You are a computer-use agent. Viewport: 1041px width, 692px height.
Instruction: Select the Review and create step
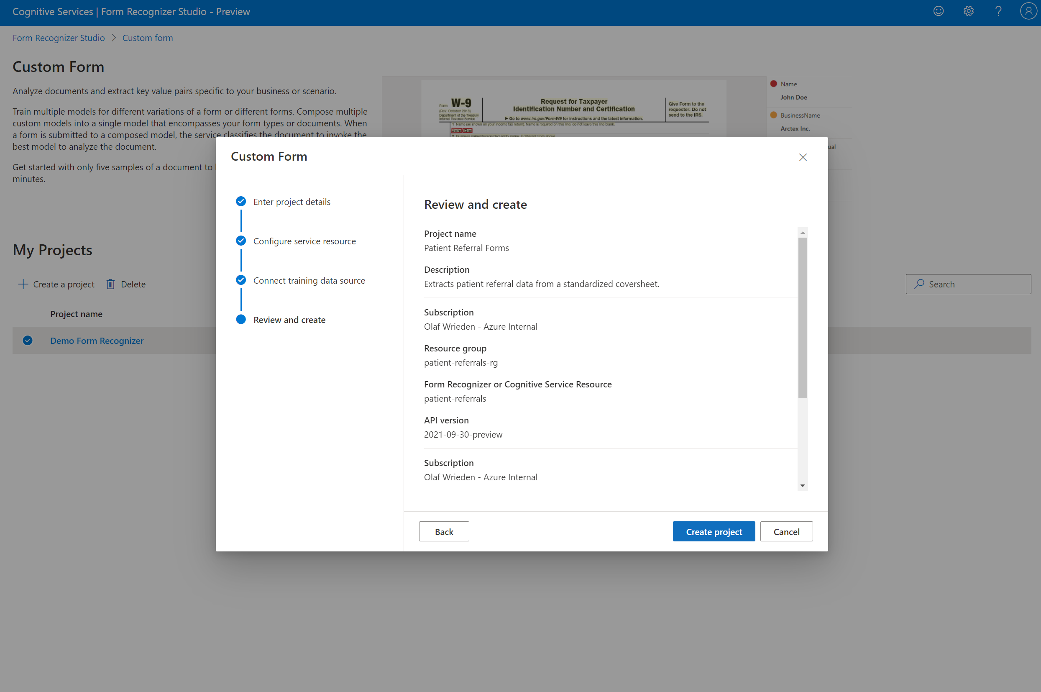[x=289, y=320]
